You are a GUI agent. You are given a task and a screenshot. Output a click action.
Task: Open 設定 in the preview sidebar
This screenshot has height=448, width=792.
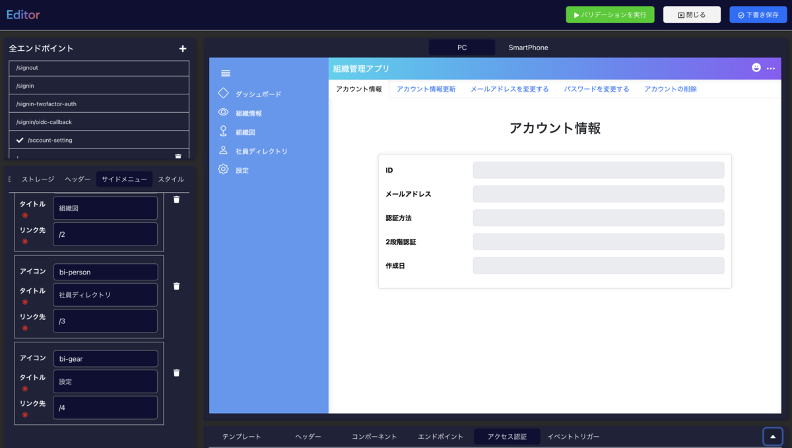242,170
